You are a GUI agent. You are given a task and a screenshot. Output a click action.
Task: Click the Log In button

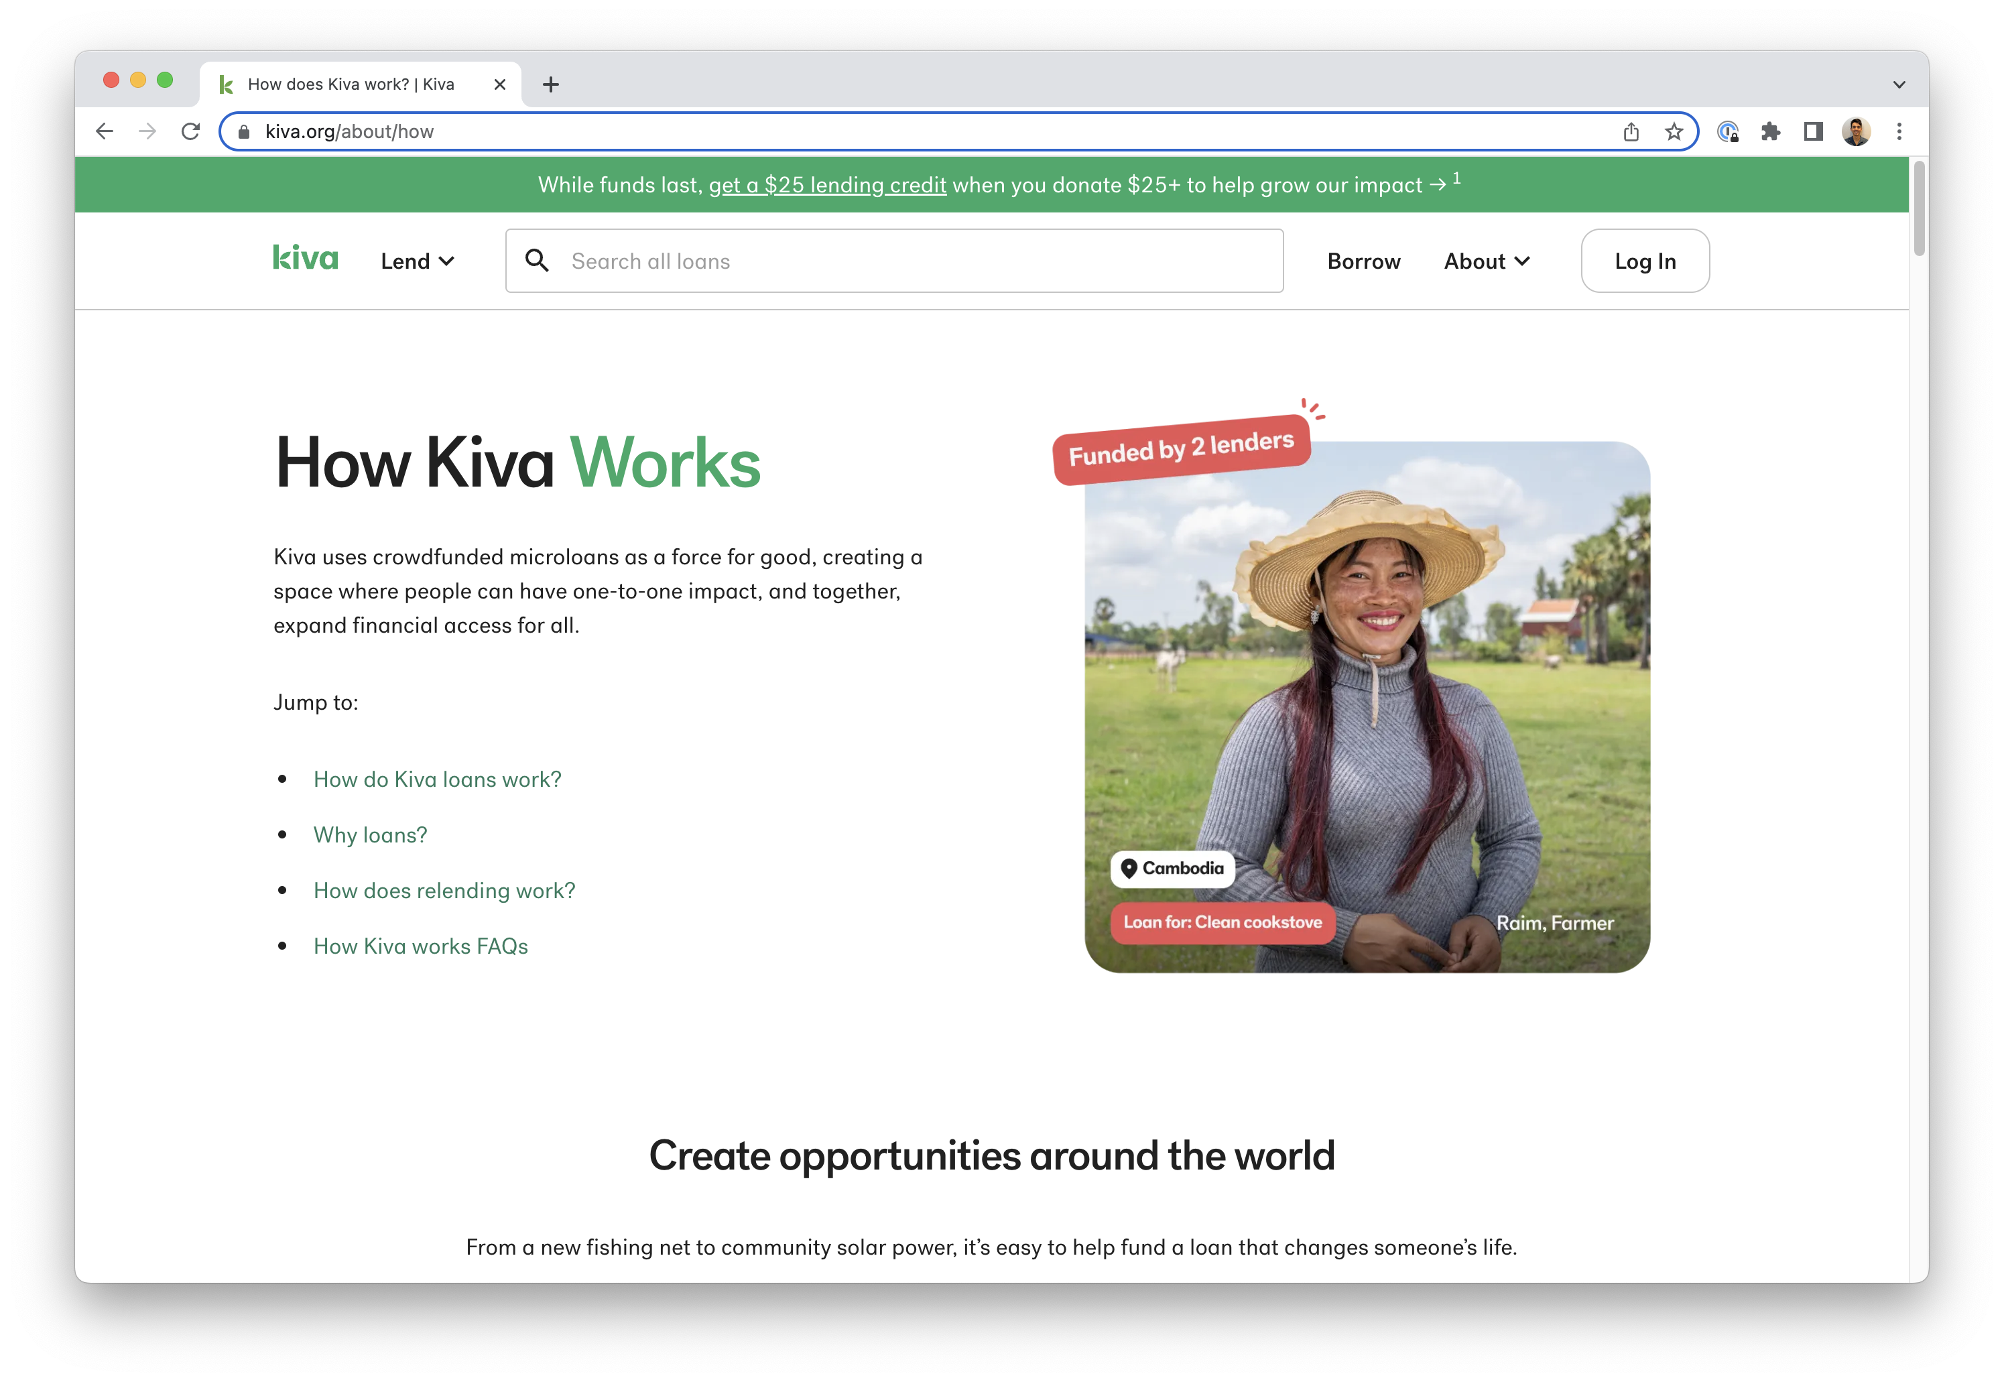[1644, 261]
